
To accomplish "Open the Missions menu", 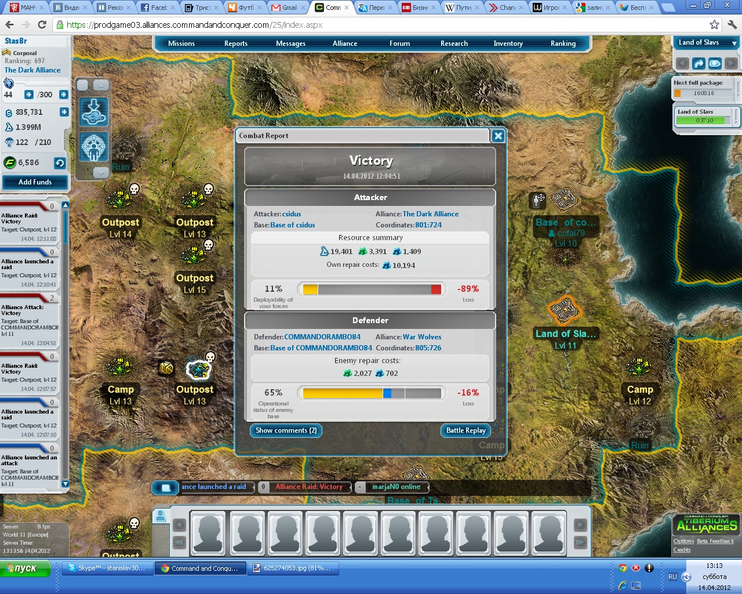I will 181,44.
